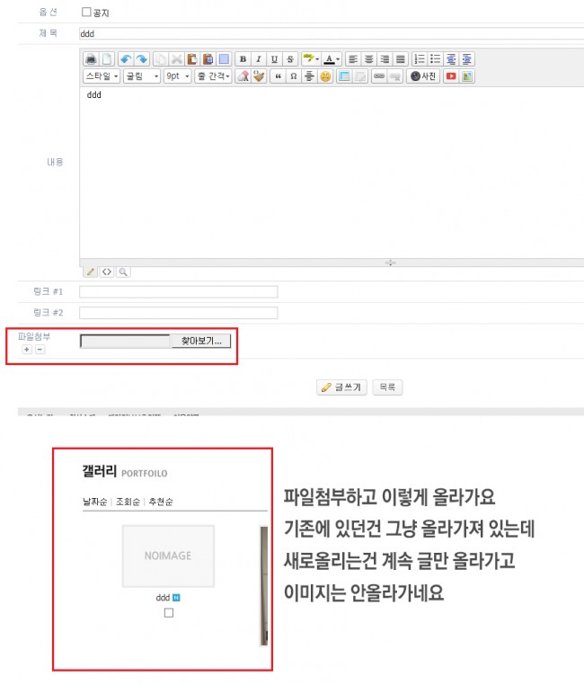Undo the last edit
This screenshot has height=685, width=584.
[x=126, y=59]
